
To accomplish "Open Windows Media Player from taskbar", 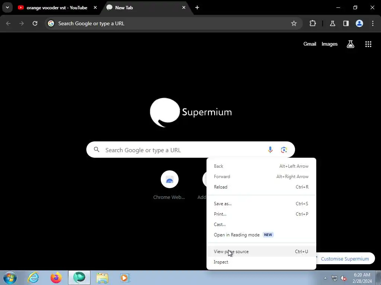I will tap(125, 278).
